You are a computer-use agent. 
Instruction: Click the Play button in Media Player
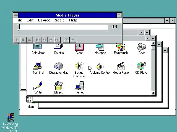click(x=17, y=40)
